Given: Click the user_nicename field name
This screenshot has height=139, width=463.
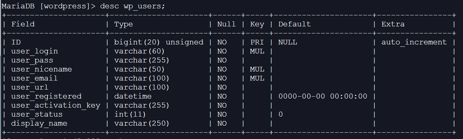Looking at the screenshot, I should point(42,69).
